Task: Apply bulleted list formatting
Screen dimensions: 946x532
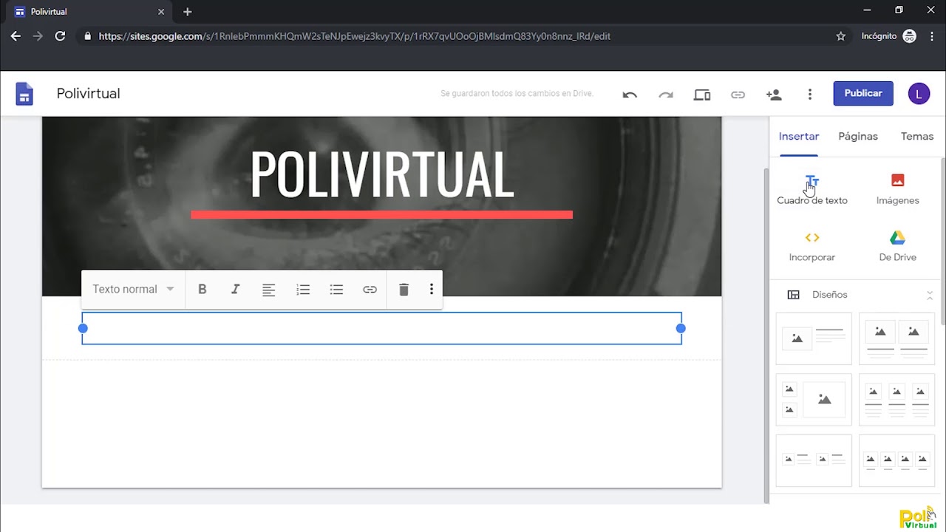Action: tap(336, 290)
